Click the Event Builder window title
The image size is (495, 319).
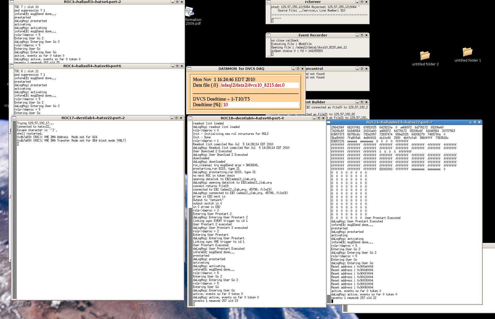(x=315, y=102)
